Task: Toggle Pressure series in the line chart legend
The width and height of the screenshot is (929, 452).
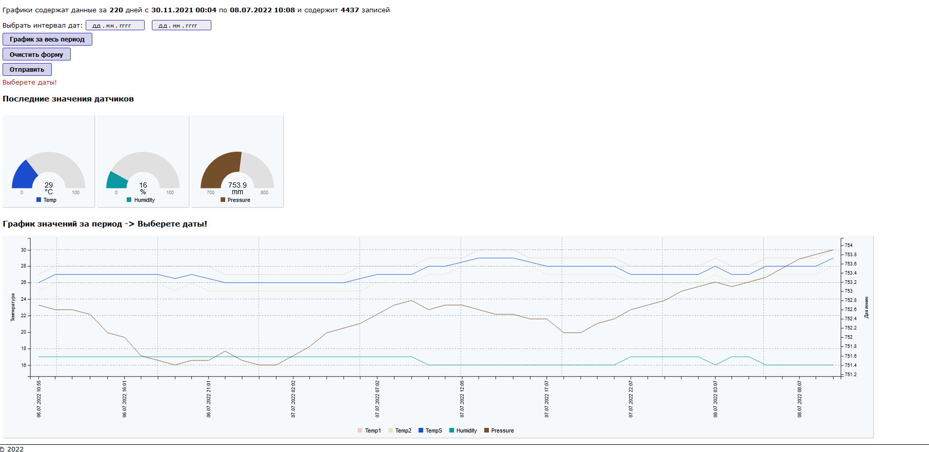Action: 499,430
